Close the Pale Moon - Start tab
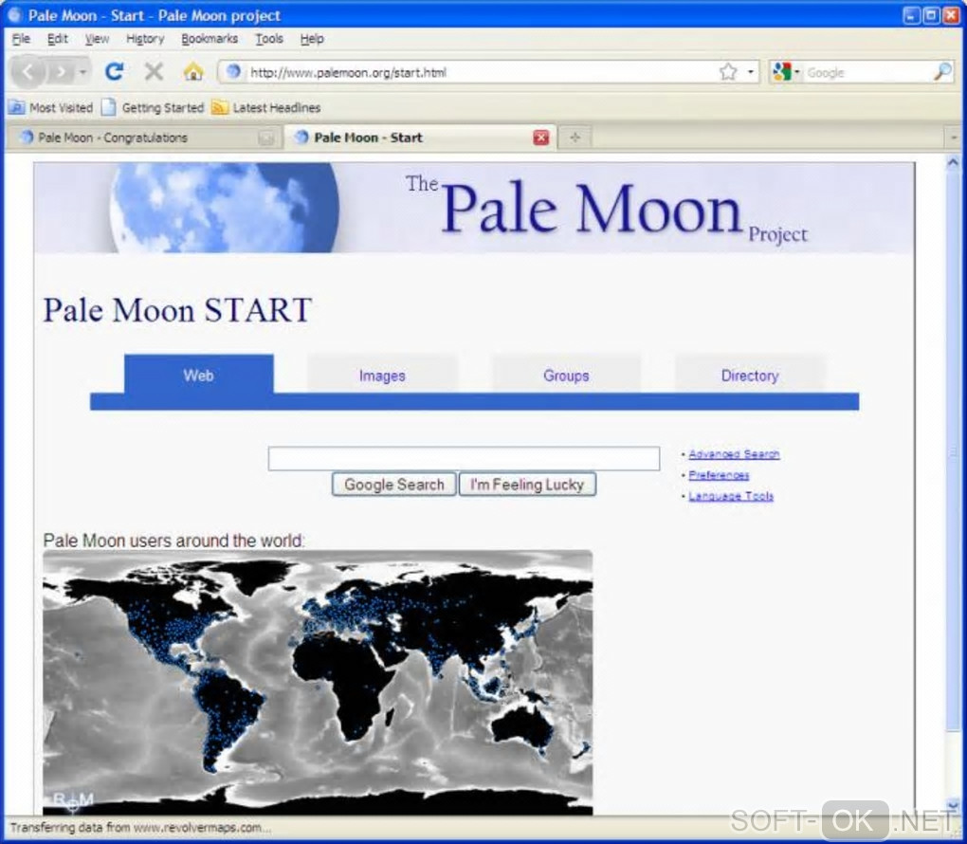967x844 pixels. coord(540,138)
